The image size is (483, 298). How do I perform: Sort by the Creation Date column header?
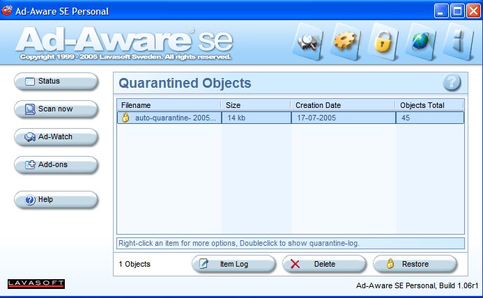pos(343,105)
